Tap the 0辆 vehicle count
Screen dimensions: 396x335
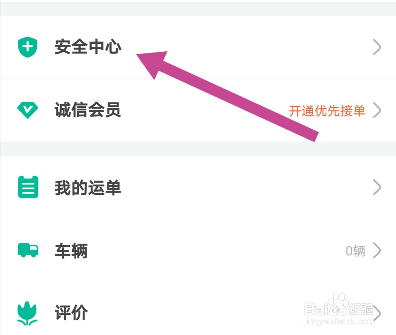click(355, 251)
